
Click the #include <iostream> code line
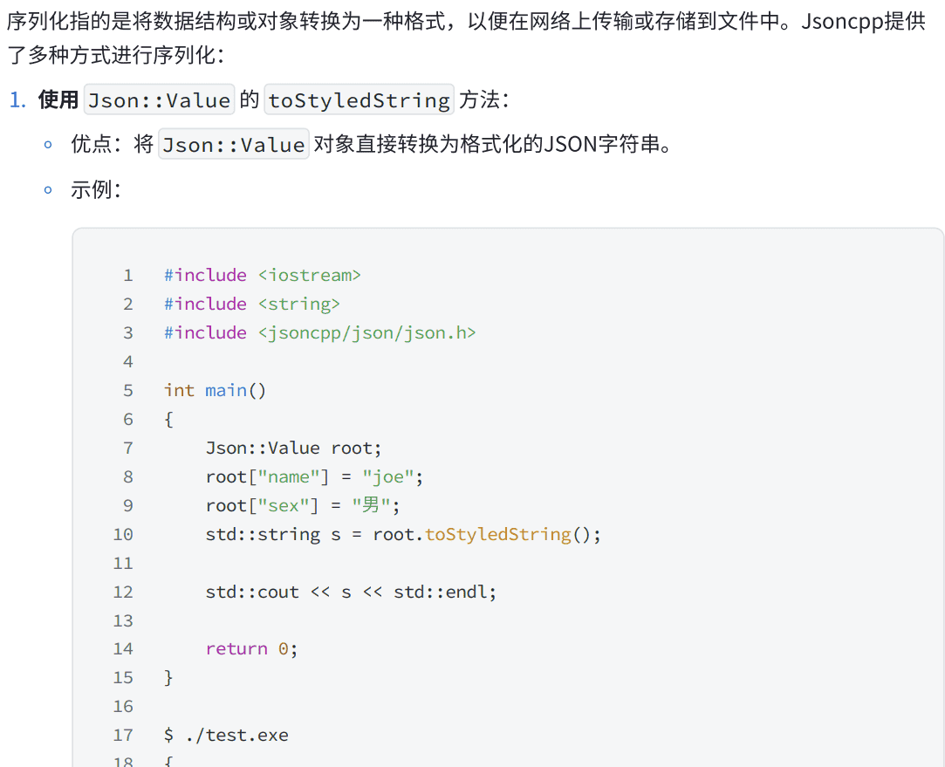[262, 275]
